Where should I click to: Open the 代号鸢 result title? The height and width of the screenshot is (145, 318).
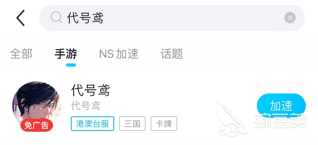91,91
